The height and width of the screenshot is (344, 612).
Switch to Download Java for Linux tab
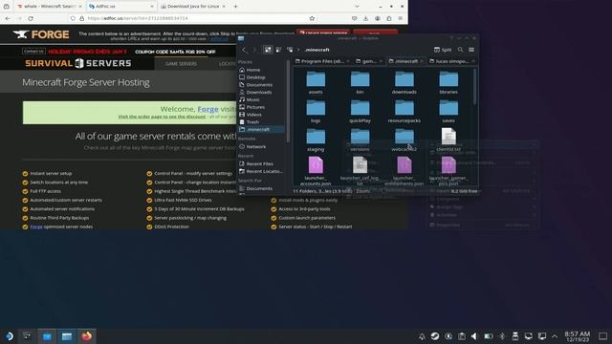pos(193,7)
